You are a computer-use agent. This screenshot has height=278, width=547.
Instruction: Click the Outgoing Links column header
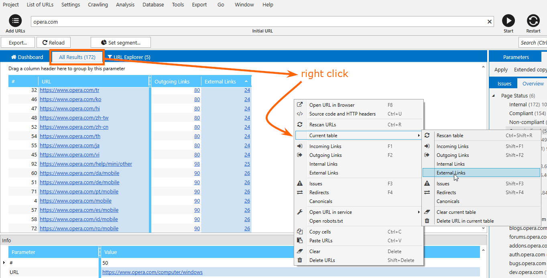tap(176, 81)
